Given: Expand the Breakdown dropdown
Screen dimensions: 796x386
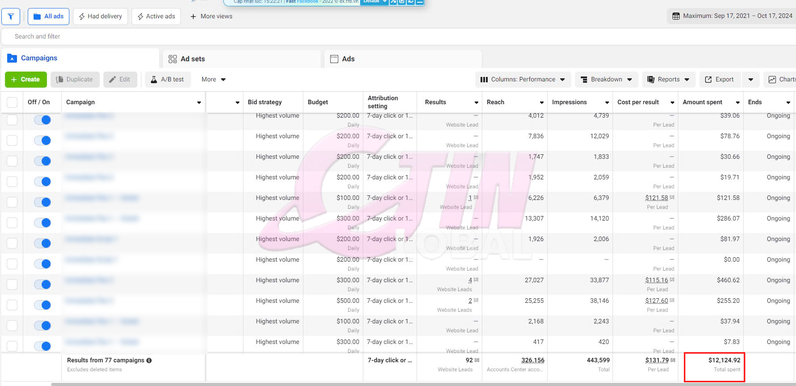Looking at the screenshot, I should pyautogui.click(x=606, y=80).
